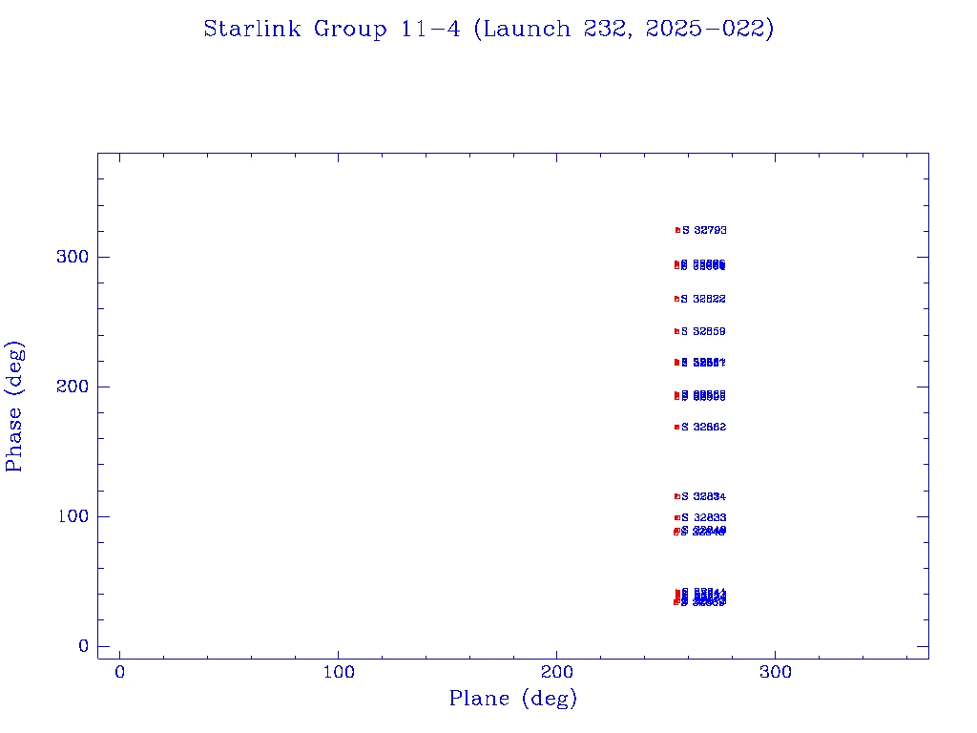
Task: Click the '300' tick on the Plane axis
Action: 775,672
